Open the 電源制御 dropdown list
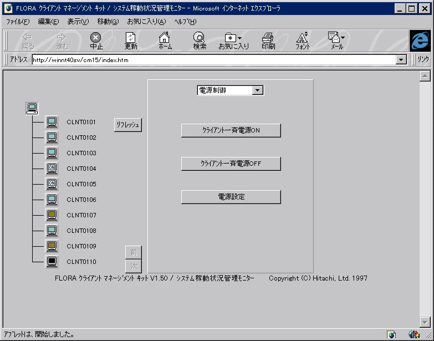Image resolution: width=434 pixels, height=341 pixels. click(257, 90)
